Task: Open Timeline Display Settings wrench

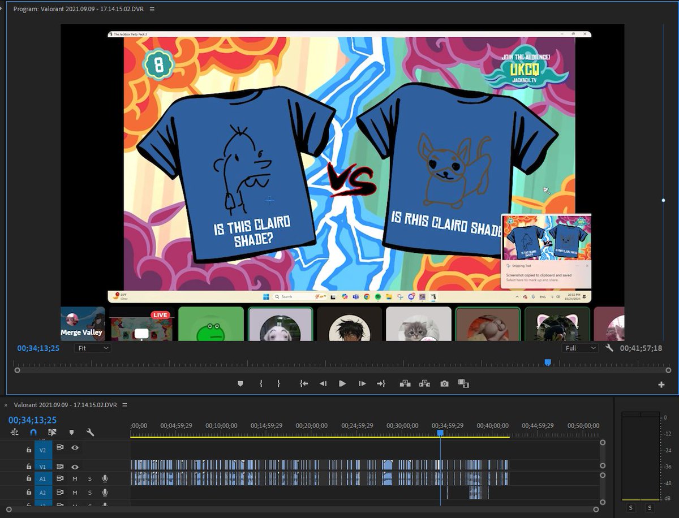Action: pyautogui.click(x=90, y=432)
